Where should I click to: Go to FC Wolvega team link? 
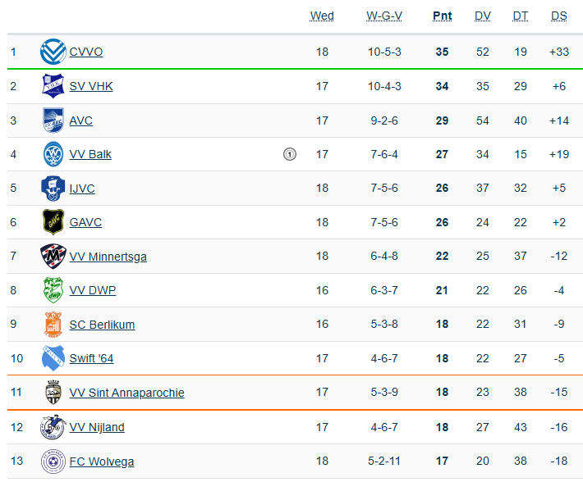point(102,462)
